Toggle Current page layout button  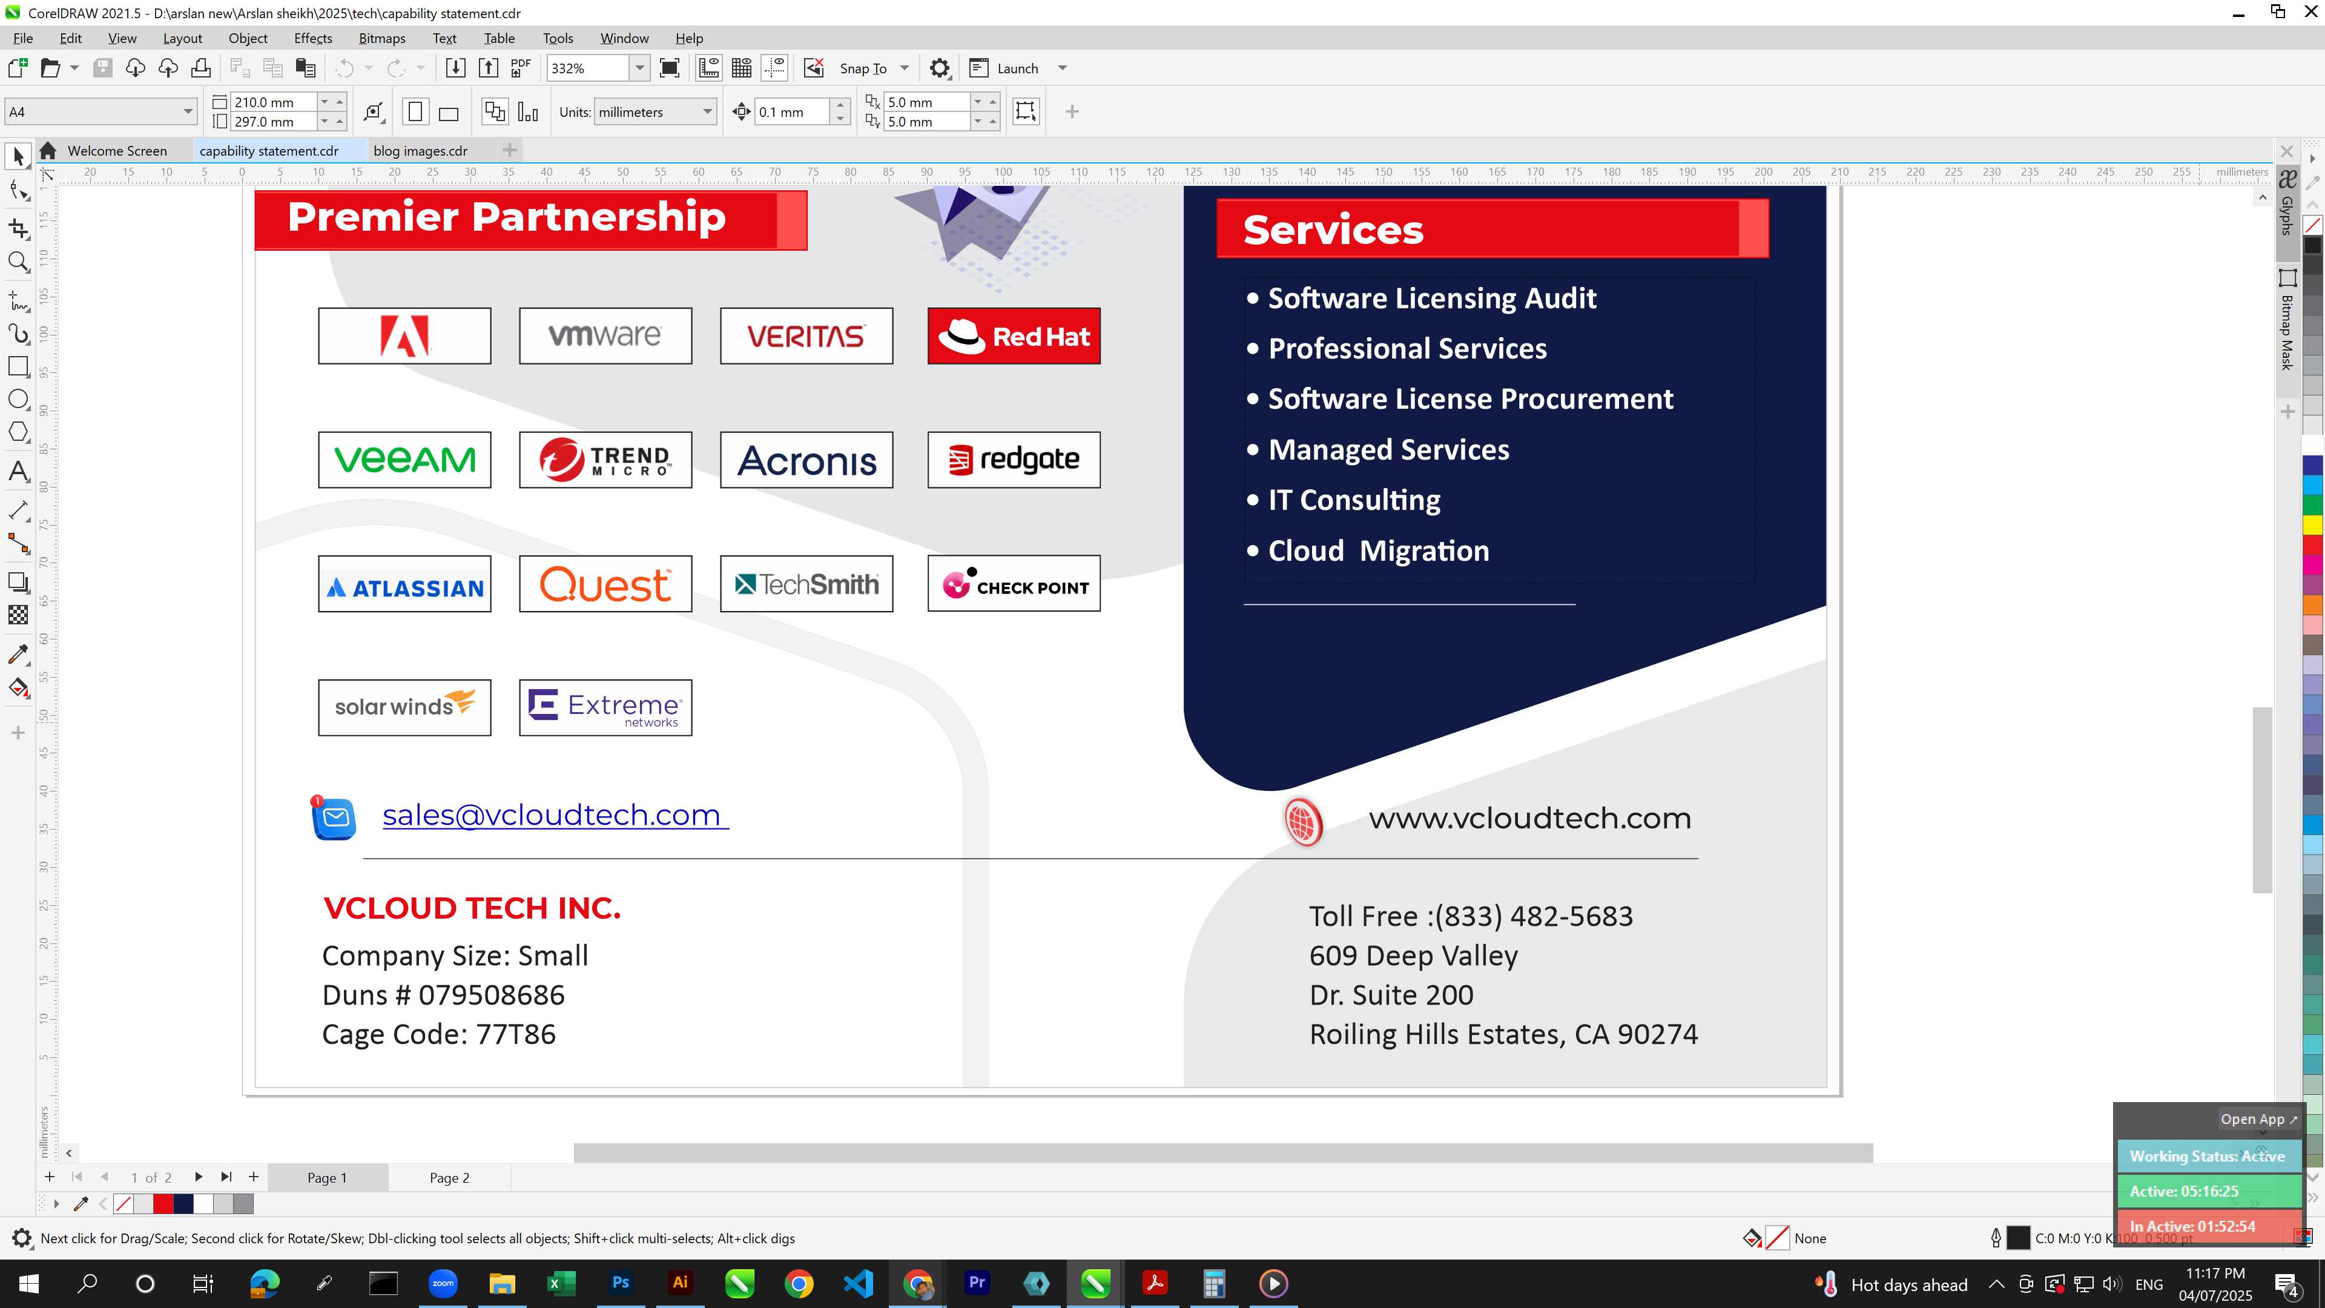[528, 112]
